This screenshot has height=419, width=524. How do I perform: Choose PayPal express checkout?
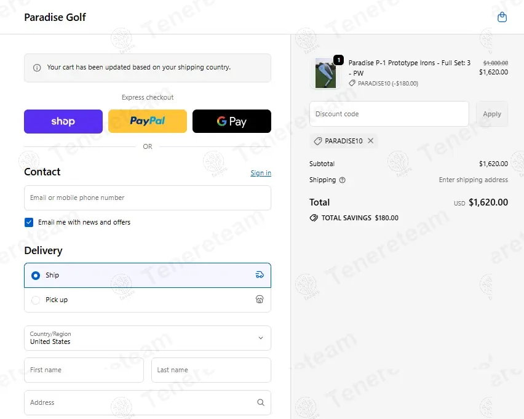[148, 121]
